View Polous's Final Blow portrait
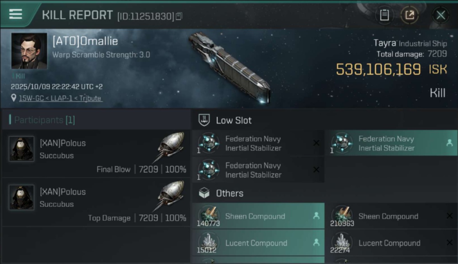The height and width of the screenshot is (264, 458). click(21, 149)
